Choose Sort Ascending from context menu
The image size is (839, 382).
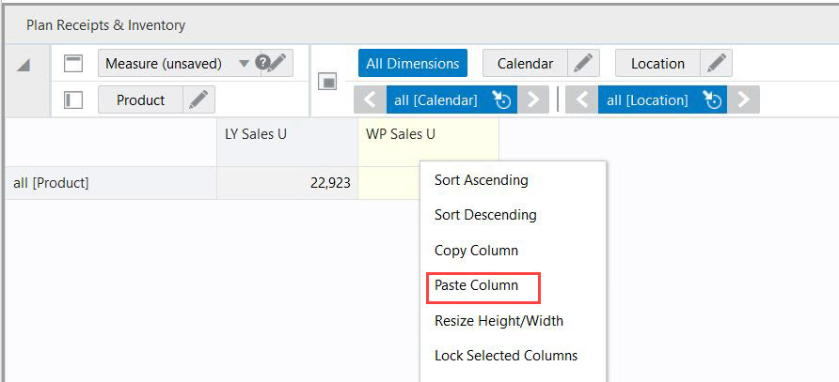(x=481, y=179)
